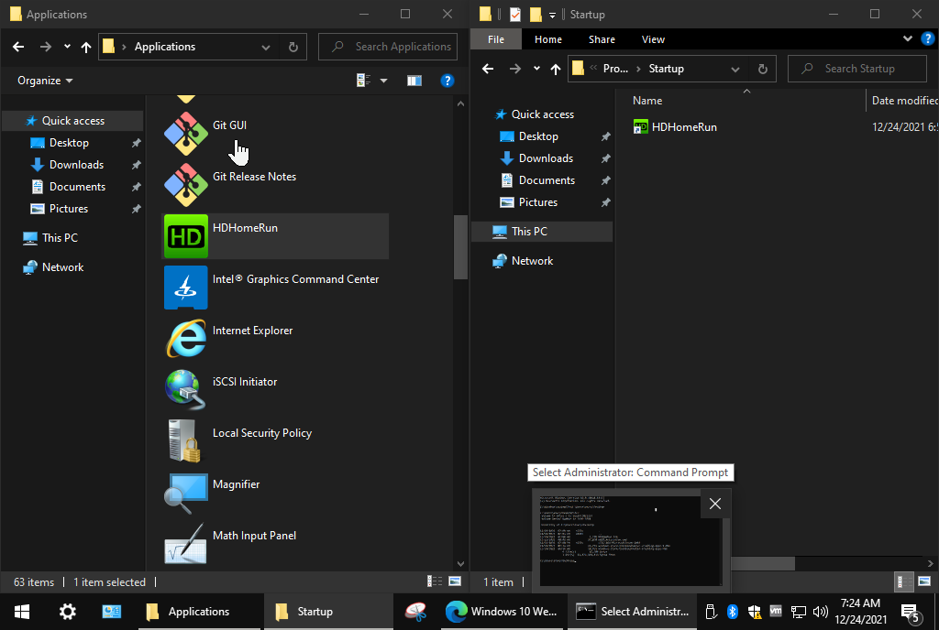The image size is (939, 630).
Task: Close the Command Prompt thumbnail preview
Action: pyautogui.click(x=715, y=504)
